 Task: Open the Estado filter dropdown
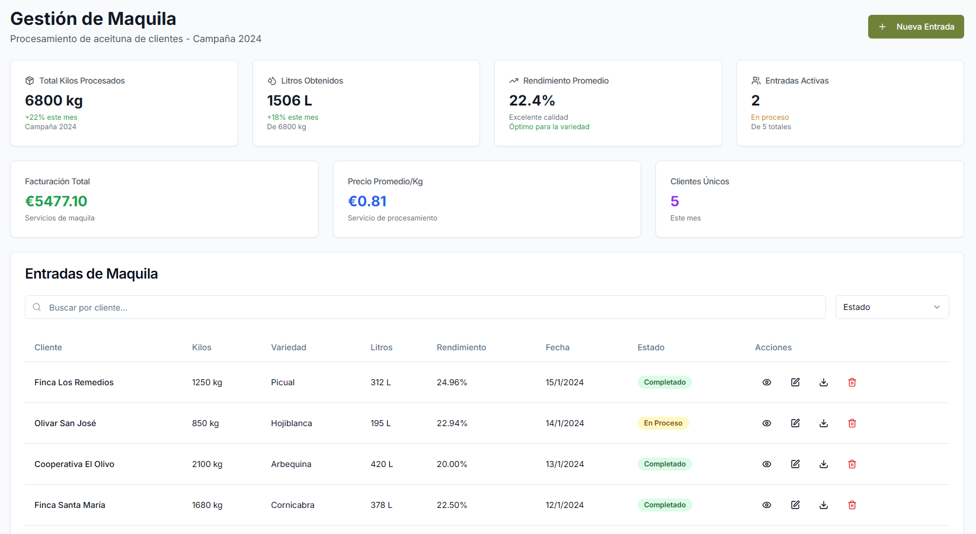(x=891, y=307)
